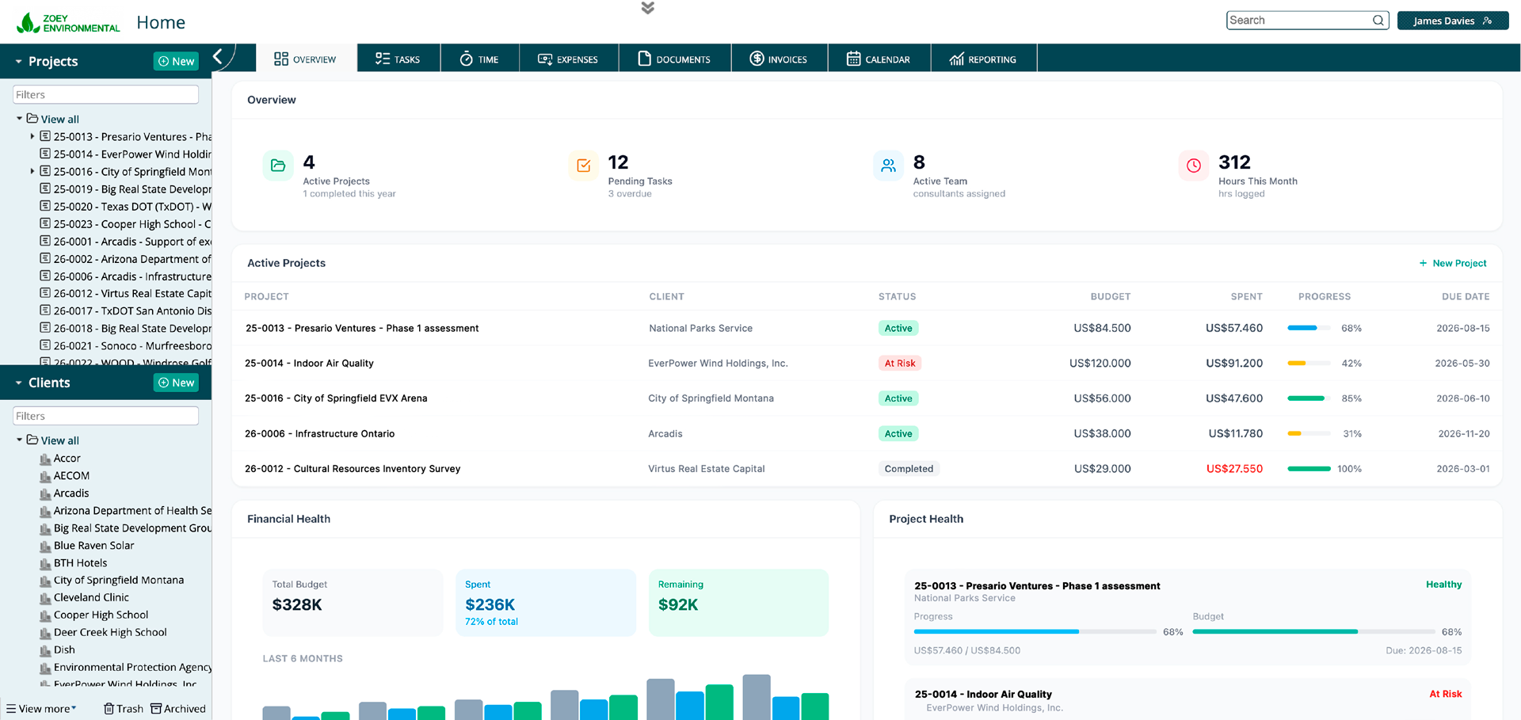Click the double chevron down icon at top
This screenshot has width=1521, height=720.
pos(647,8)
